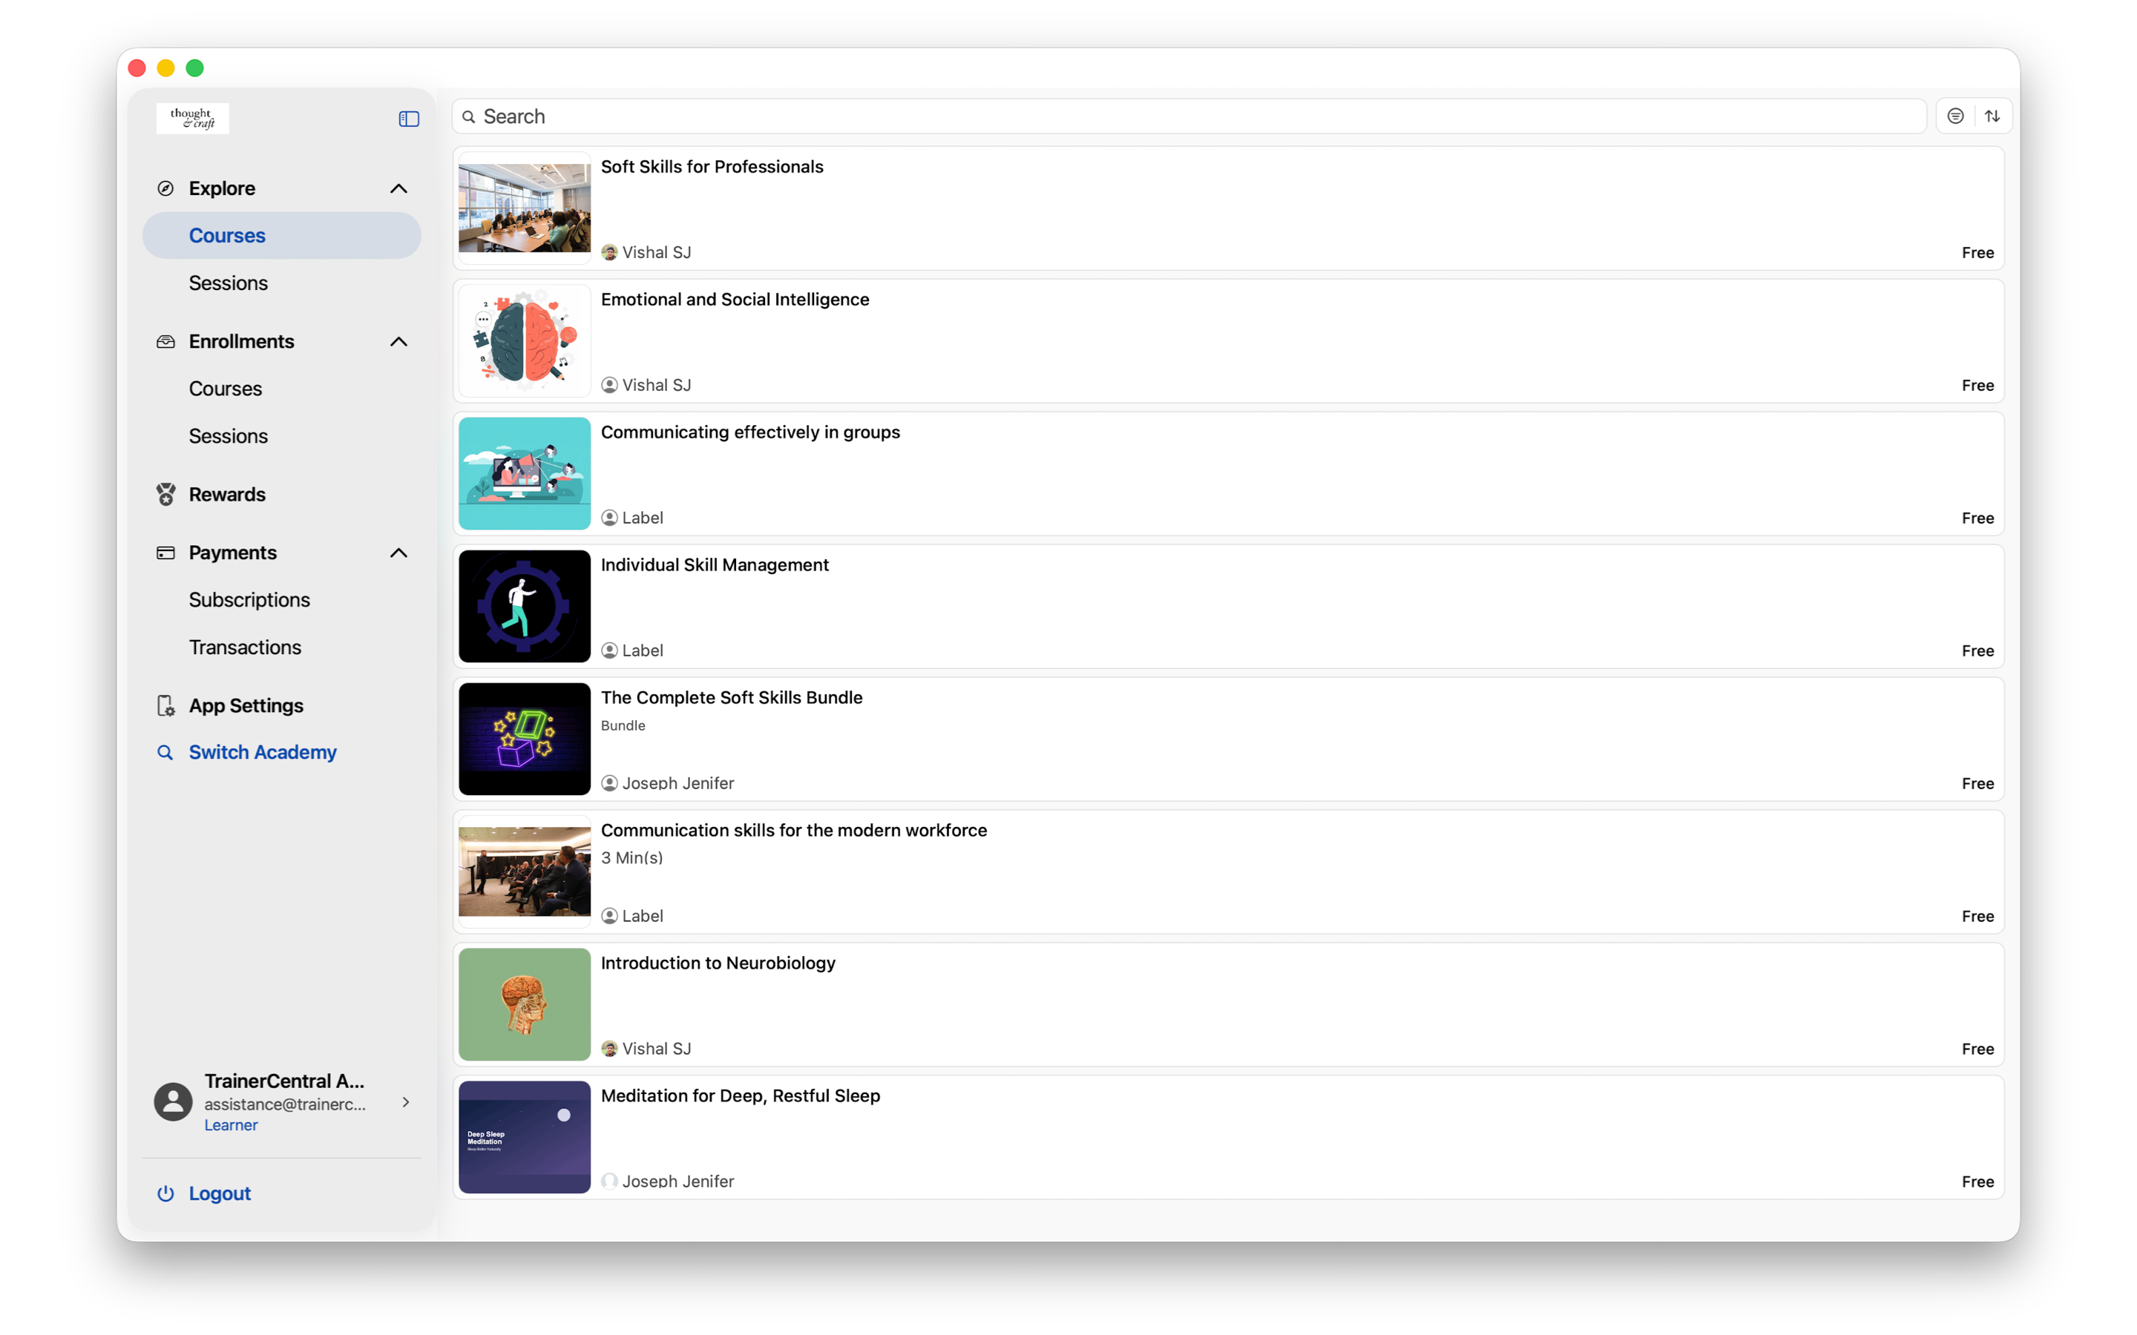Click the Logout button
This screenshot has height=1335, width=2137.
tap(219, 1194)
